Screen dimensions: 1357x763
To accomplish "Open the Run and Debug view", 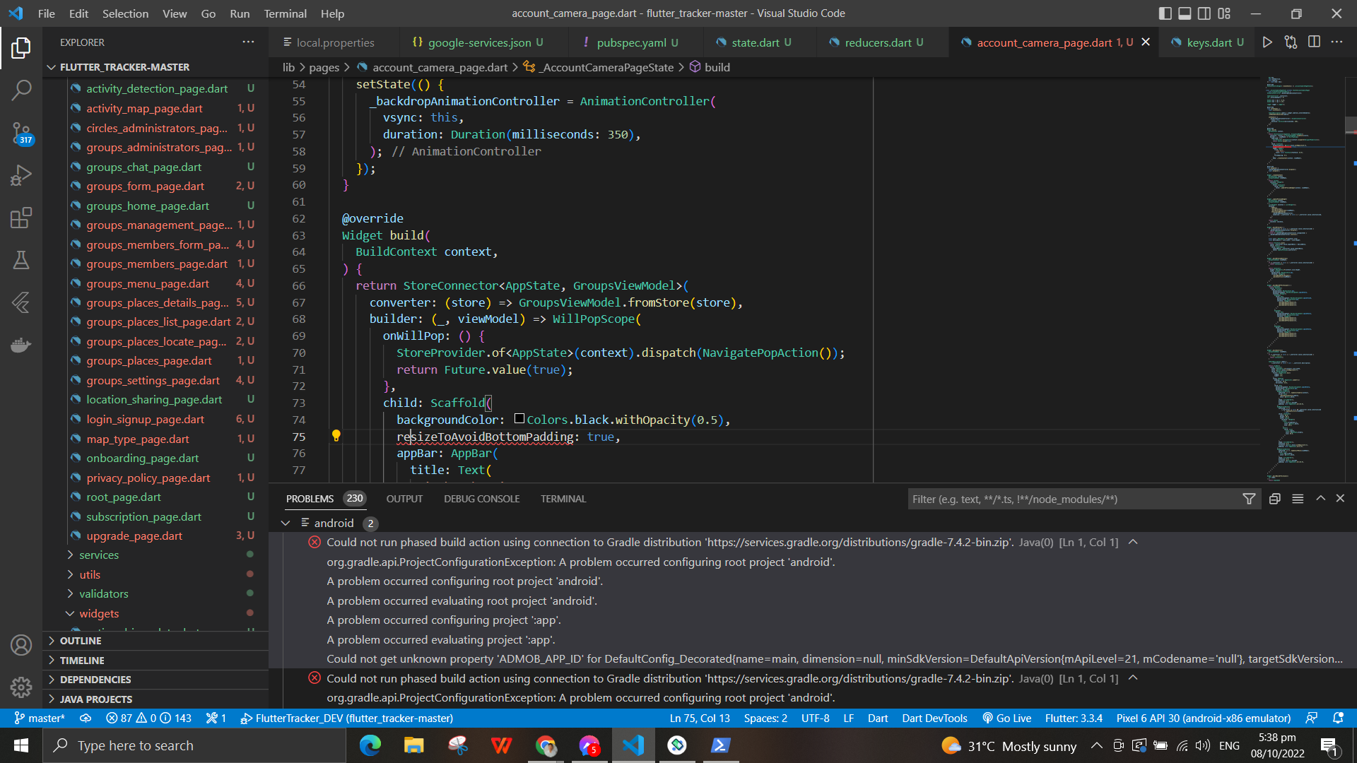I will tap(21, 175).
